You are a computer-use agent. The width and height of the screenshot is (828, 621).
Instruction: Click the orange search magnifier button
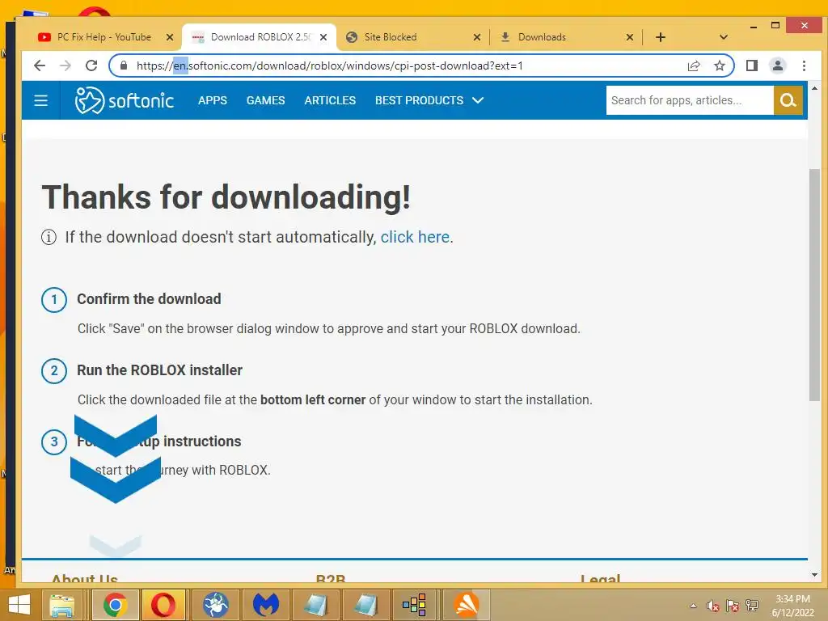coord(788,100)
